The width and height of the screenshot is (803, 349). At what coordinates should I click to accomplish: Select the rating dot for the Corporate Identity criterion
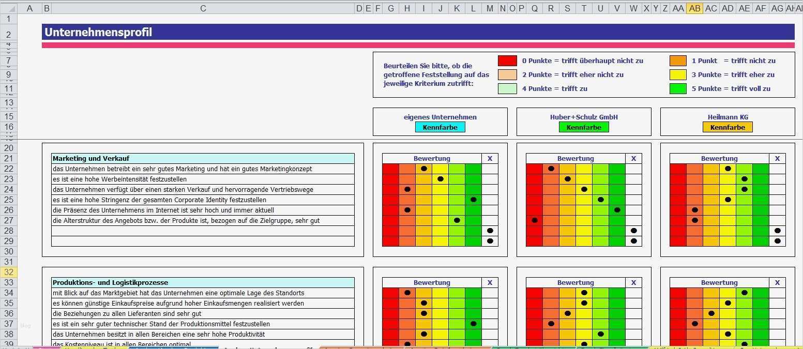(473, 200)
